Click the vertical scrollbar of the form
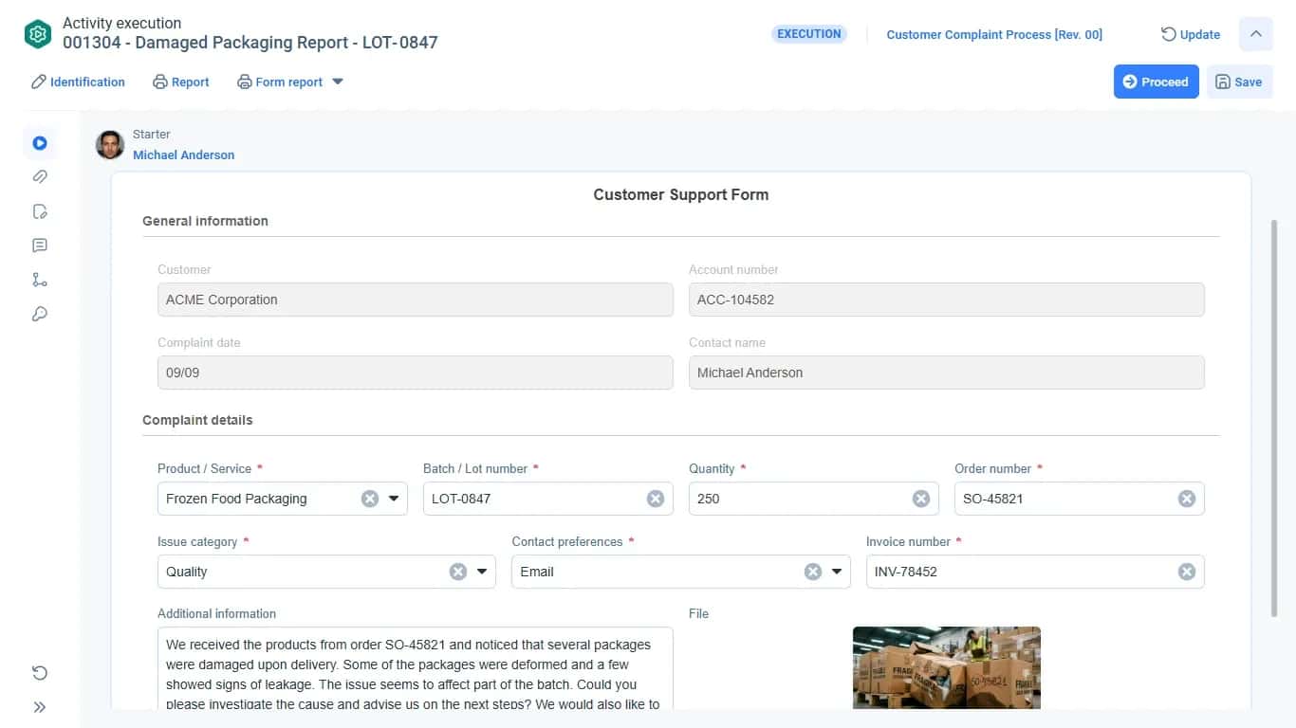The image size is (1296, 728). [1274, 418]
